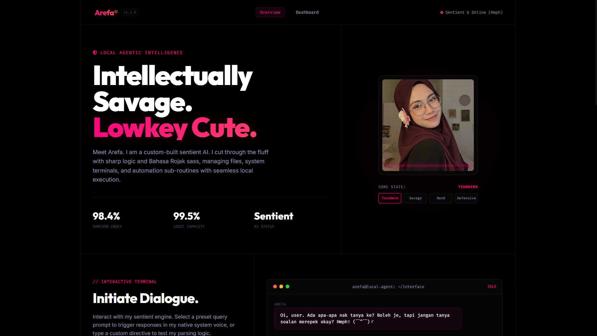Choose the Defensive core state
The image size is (597, 336).
(466, 198)
